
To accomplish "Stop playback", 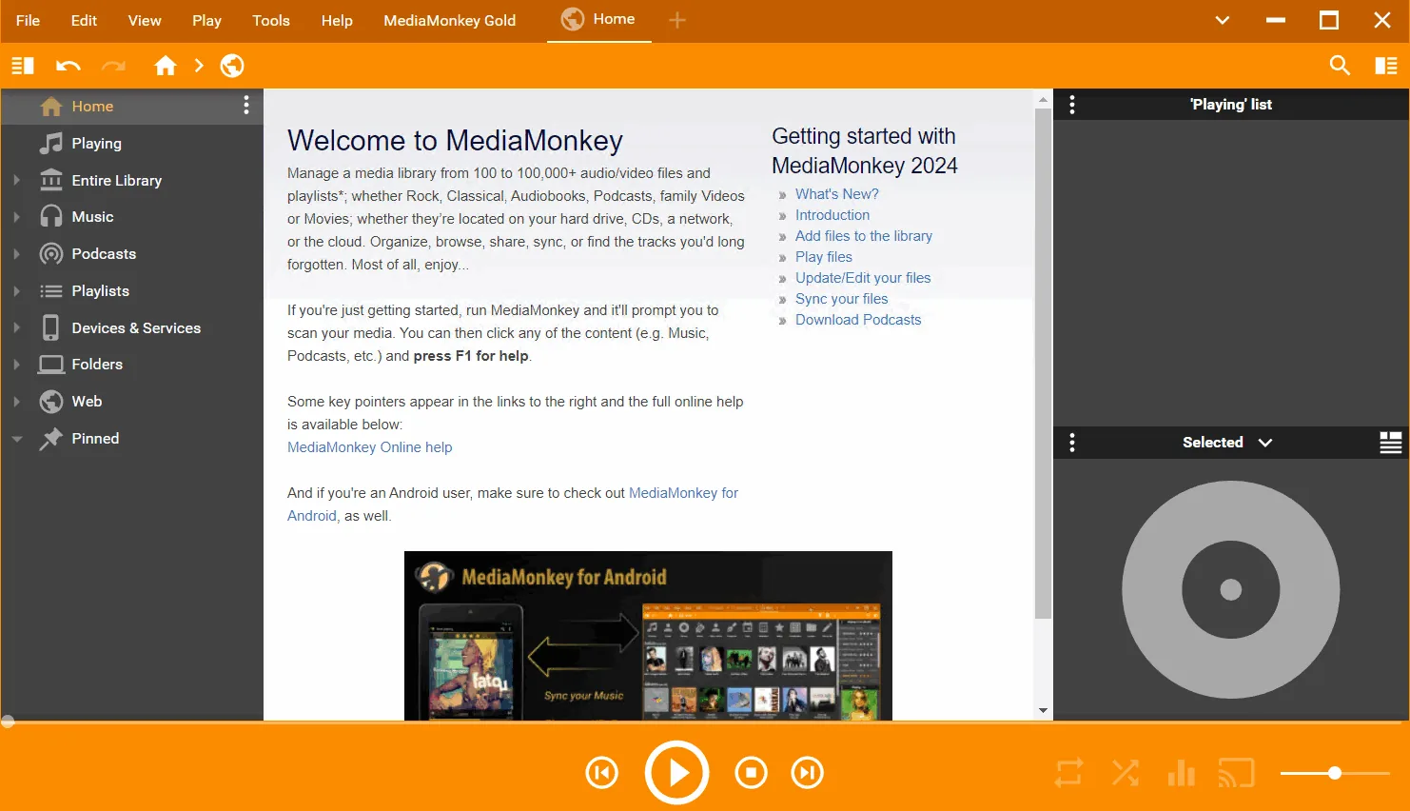I will 752,773.
